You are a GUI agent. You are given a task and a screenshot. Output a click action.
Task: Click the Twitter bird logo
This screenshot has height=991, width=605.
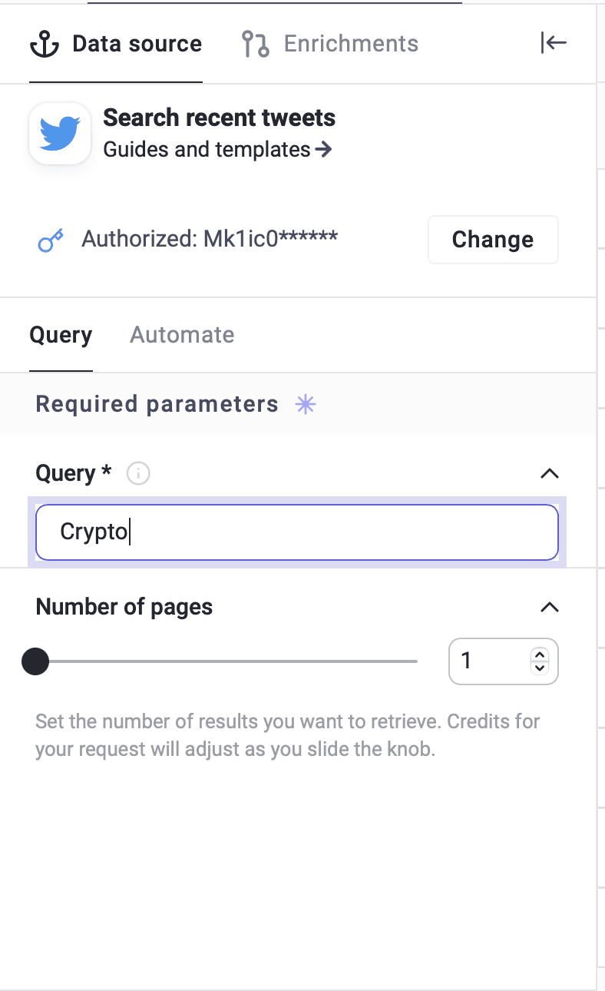coord(59,132)
